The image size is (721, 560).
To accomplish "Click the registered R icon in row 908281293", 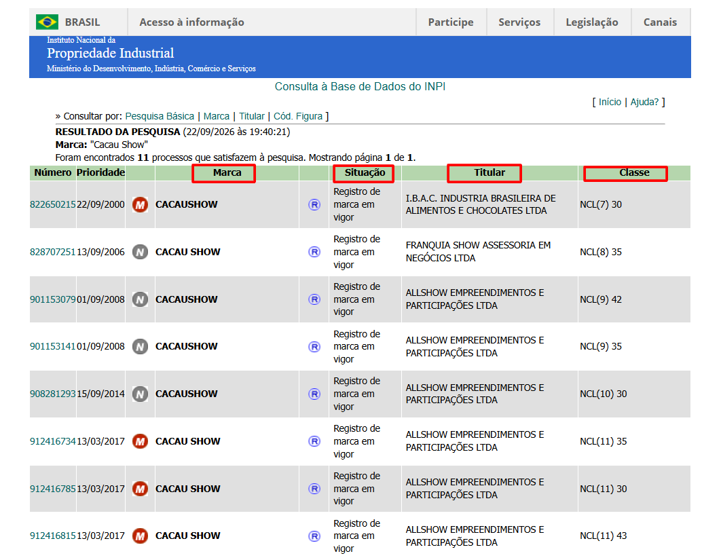I will pos(314,394).
